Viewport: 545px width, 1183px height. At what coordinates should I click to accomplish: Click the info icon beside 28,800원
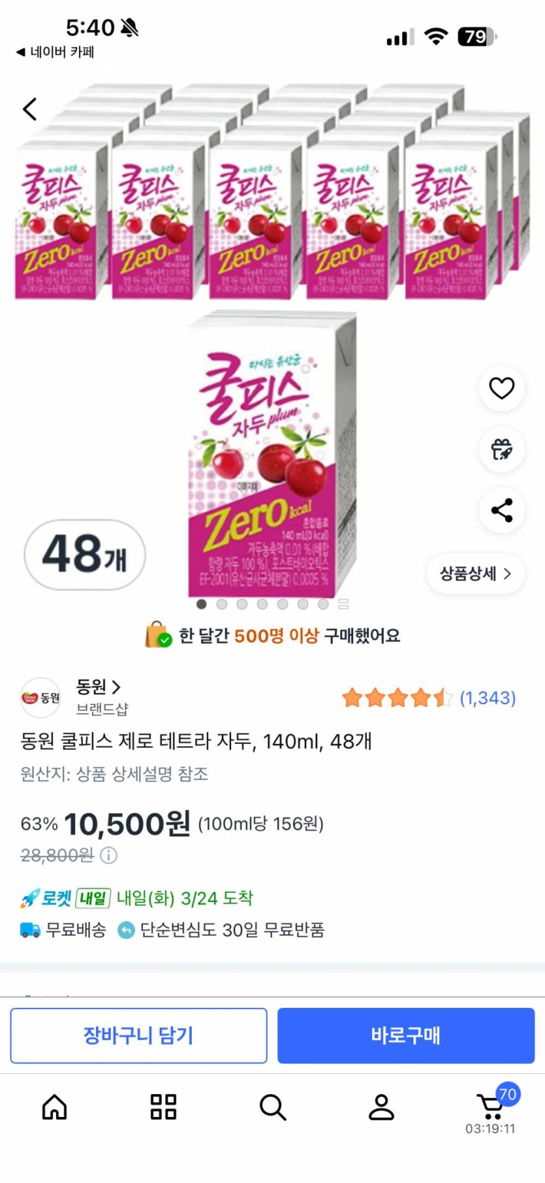coord(108,856)
